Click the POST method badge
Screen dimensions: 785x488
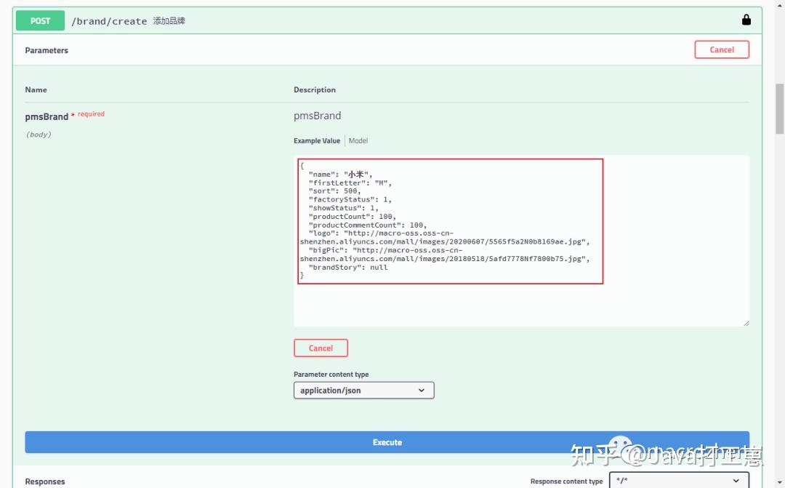tap(39, 20)
